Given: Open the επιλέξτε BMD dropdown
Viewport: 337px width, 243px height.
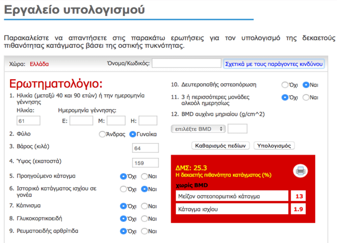Looking at the screenshot, I should tap(198, 129).
